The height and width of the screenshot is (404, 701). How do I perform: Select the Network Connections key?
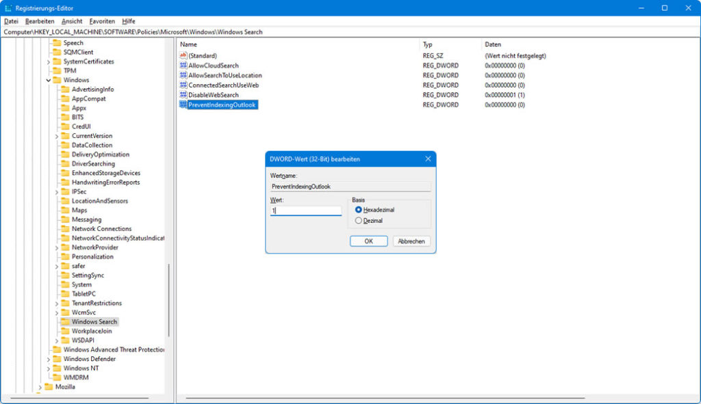(101, 228)
